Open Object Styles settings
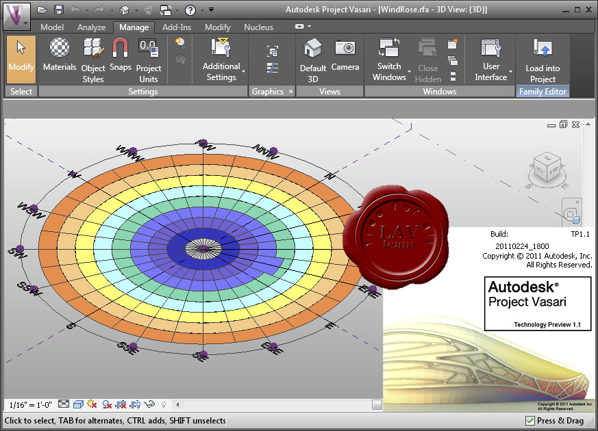Screen dimensions: 598x431 [x=93, y=60]
